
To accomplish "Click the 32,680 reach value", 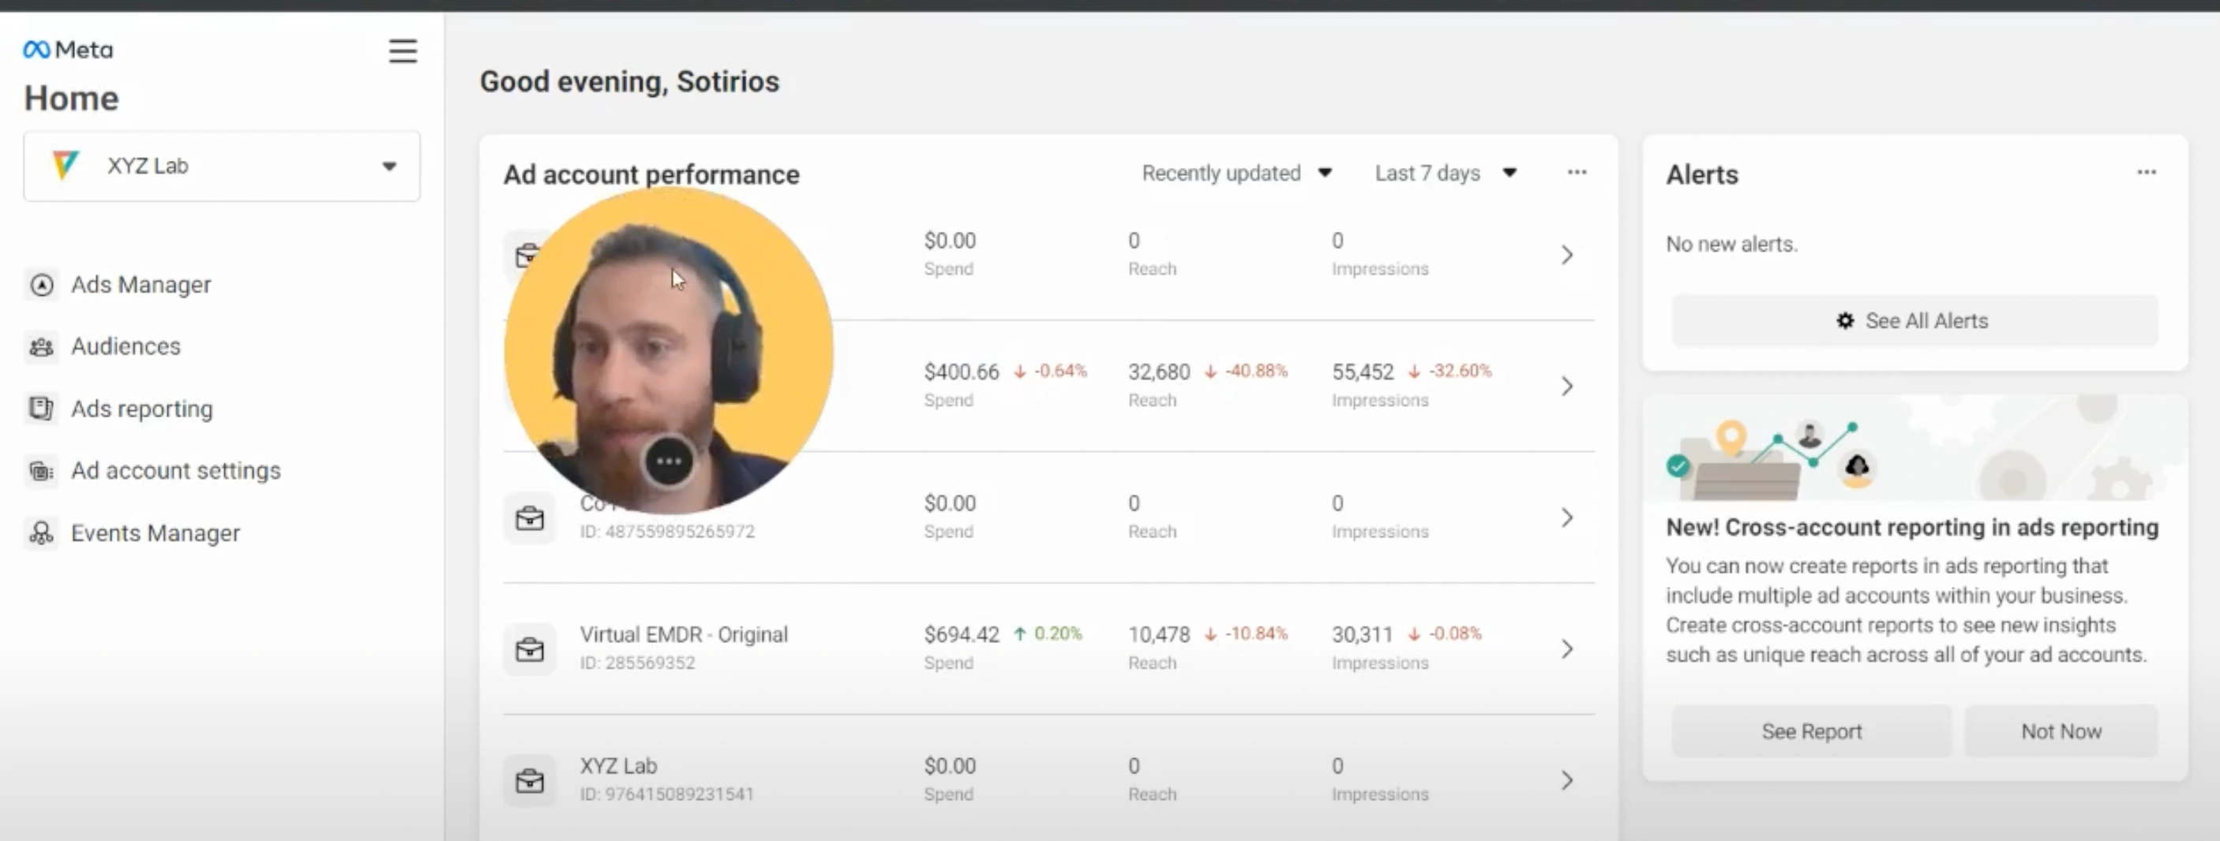I will pos(1159,372).
